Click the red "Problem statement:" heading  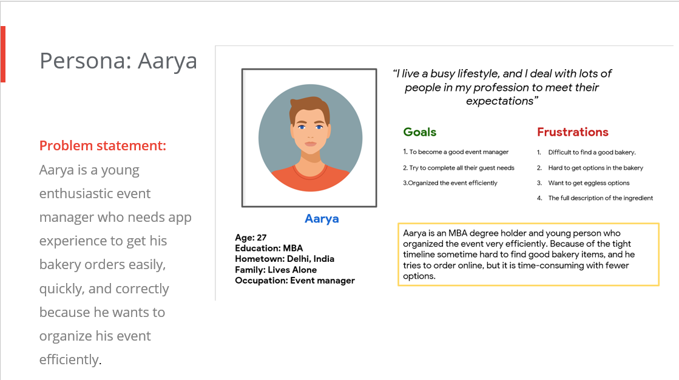click(103, 146)
